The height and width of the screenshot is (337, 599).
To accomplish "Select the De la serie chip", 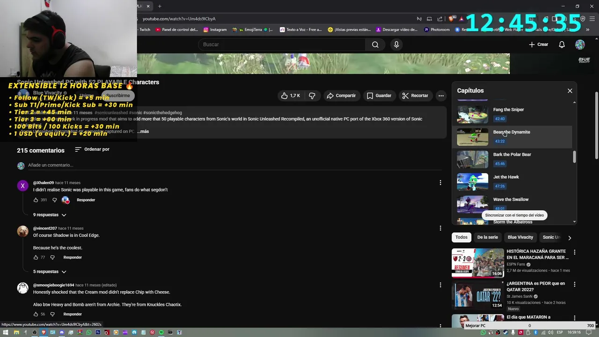I will (x=488, y=237).
